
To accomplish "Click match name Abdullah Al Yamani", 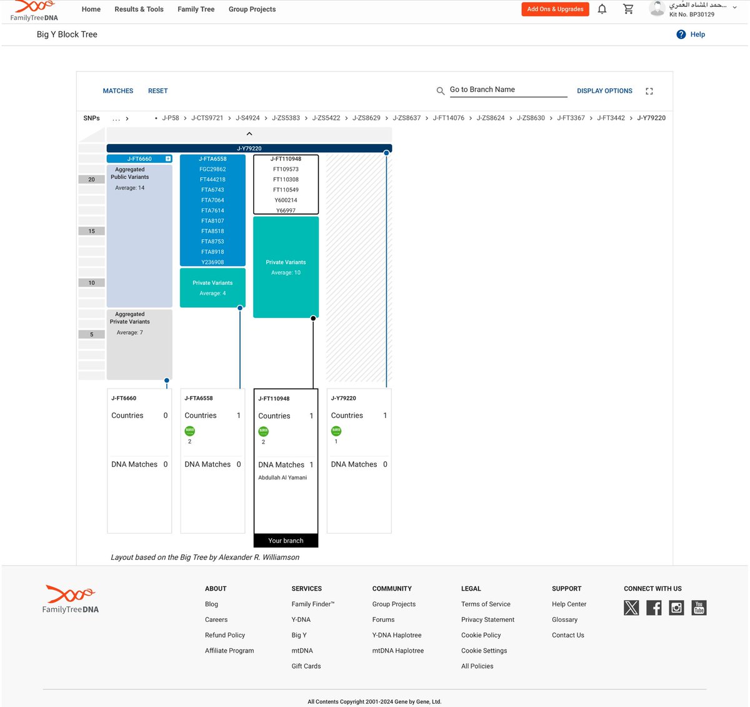I will coord(282,478).
